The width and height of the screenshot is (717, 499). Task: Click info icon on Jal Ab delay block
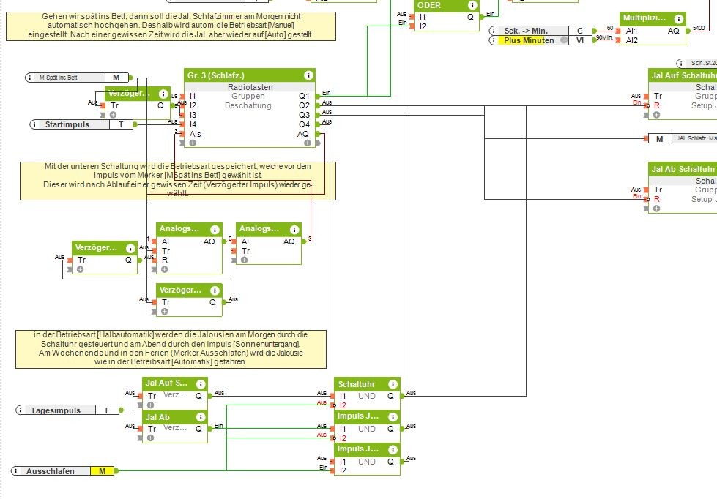tap(200, 417)
